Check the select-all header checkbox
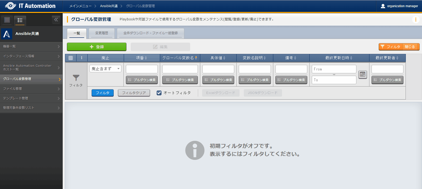 coord(71,58)
